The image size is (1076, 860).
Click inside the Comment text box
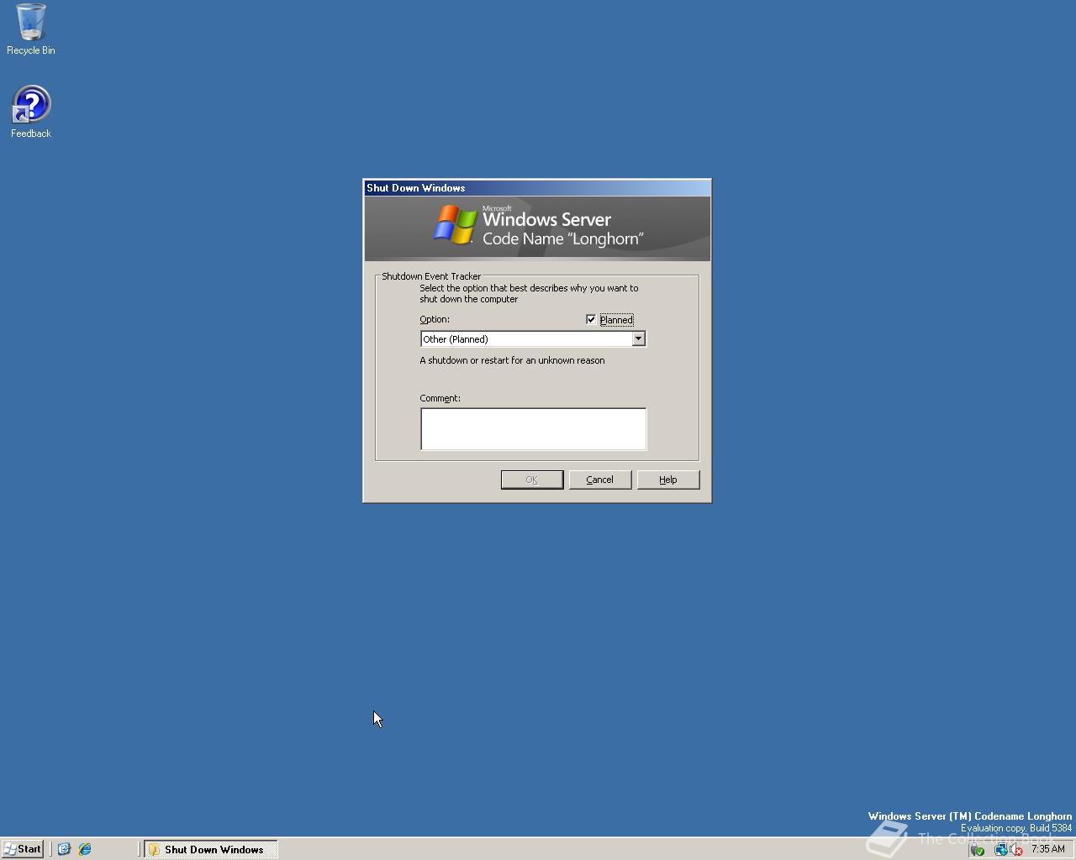point(533,429)
